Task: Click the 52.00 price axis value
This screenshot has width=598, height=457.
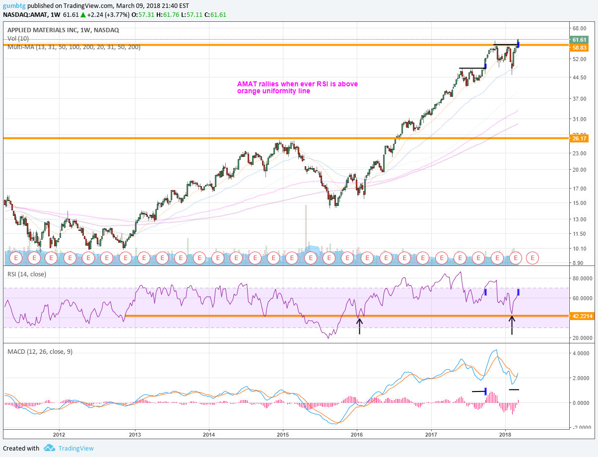Action: click(580, 59)
